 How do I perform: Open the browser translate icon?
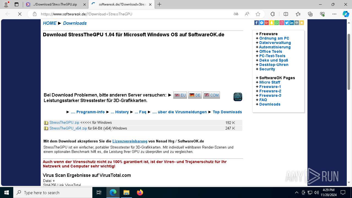click(x=236, y=14)
